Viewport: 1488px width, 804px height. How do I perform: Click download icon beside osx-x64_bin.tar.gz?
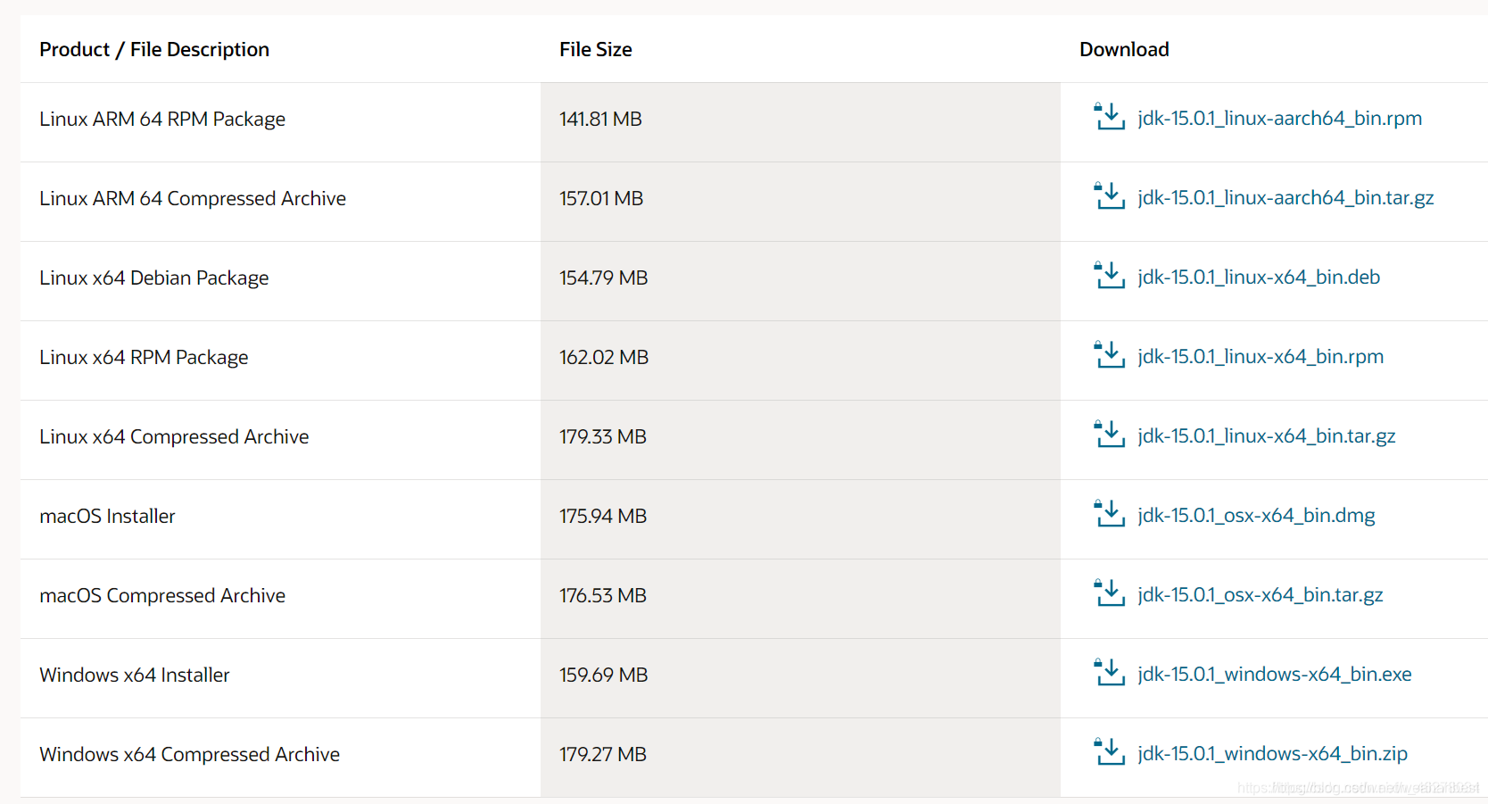pyautogui.click(x=1109, y=593)
